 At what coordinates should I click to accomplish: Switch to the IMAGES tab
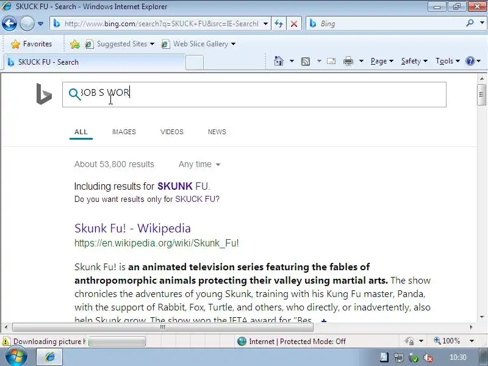coord(124,132)
